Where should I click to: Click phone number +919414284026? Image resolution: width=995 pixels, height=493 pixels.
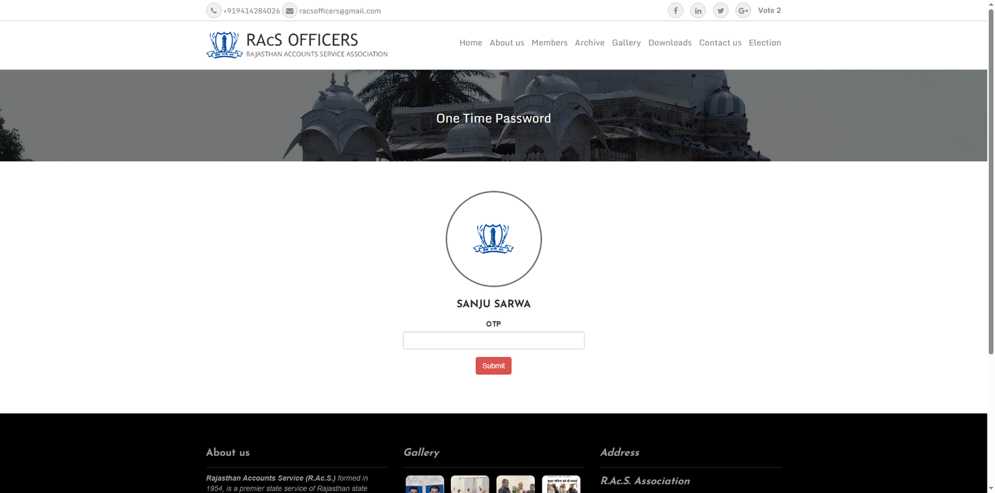pos(252,11)
